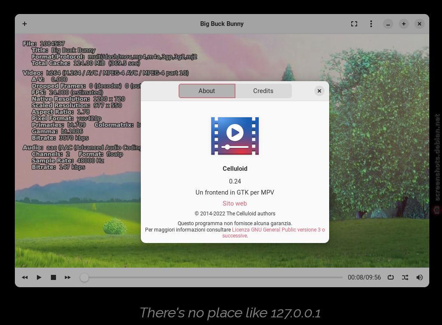Click the version number 0.24
Screen dimensions: 442x325
(x=235, y=181)
